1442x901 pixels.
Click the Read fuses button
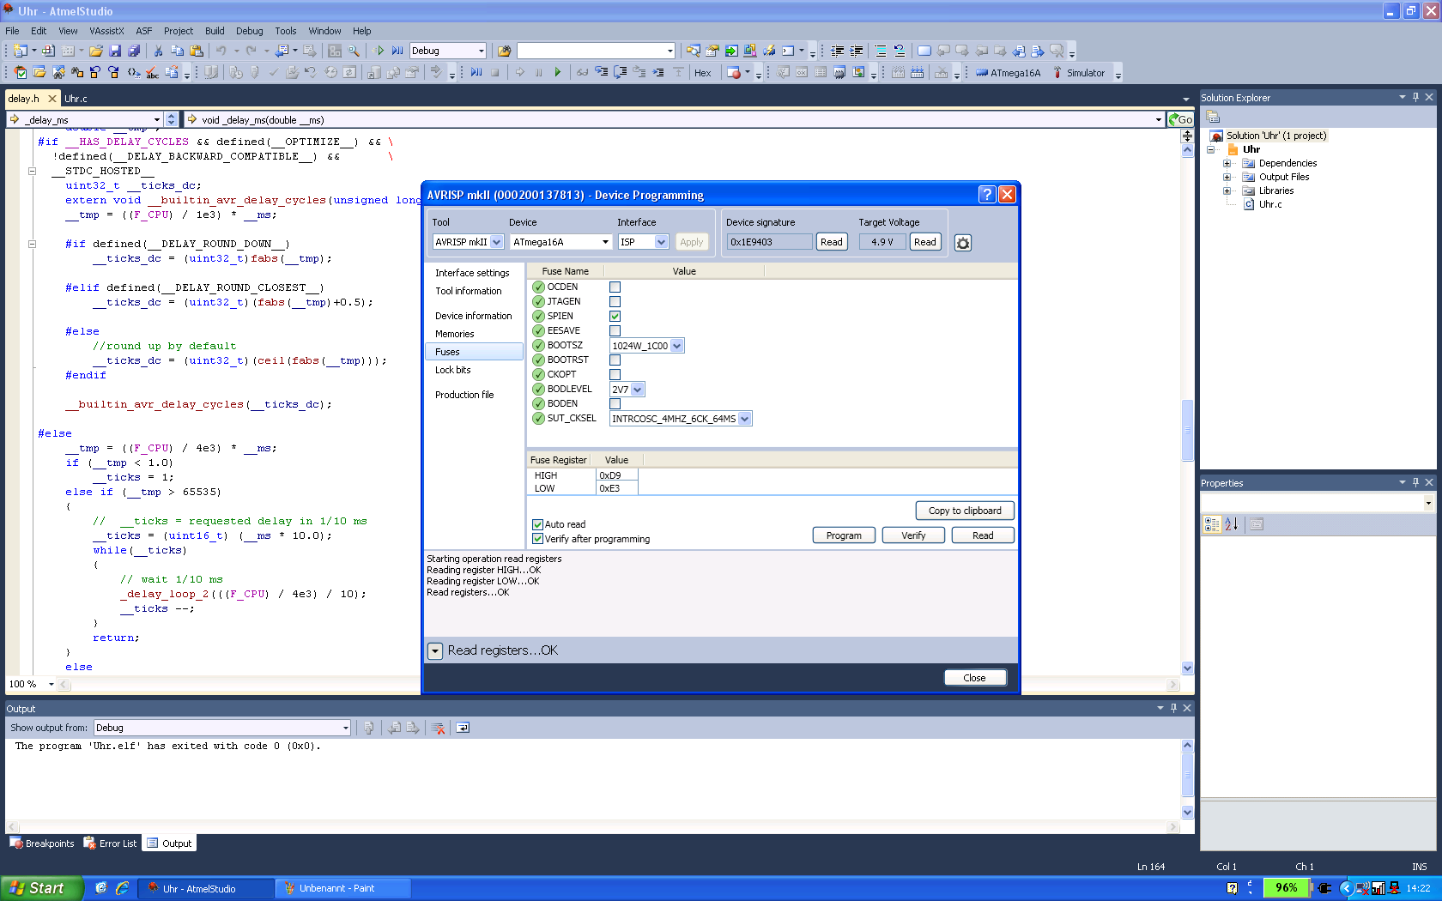tap(983, 535)
